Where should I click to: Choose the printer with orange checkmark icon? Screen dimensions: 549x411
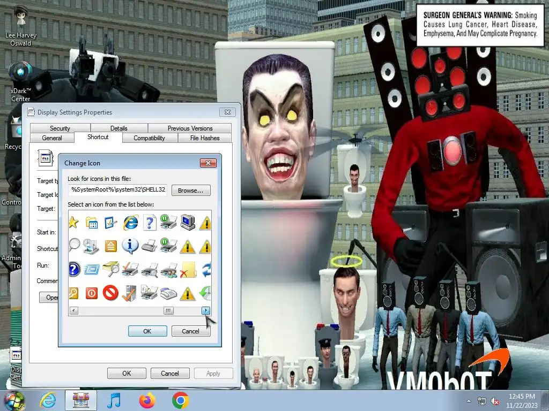130,270
